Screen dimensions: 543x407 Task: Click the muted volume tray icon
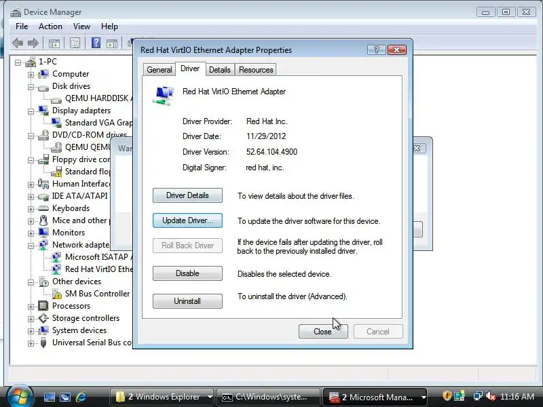tap(490, 396)
